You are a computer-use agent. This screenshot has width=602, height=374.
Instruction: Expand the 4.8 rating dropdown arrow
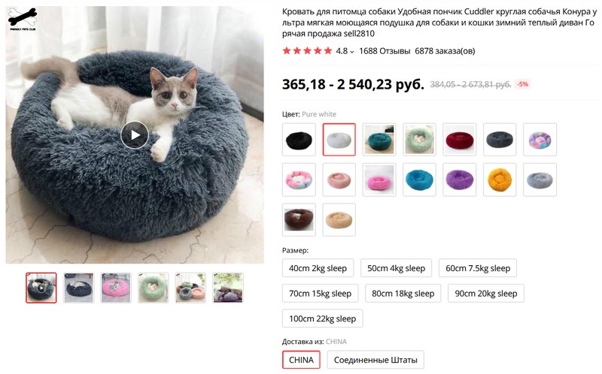[352, 52]
